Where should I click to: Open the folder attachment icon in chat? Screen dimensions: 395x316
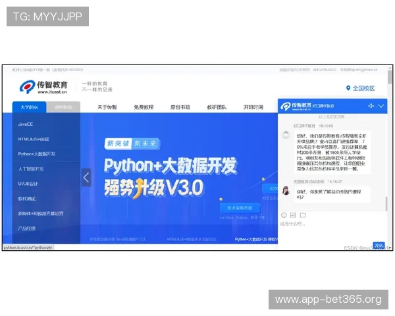(303, 215)
